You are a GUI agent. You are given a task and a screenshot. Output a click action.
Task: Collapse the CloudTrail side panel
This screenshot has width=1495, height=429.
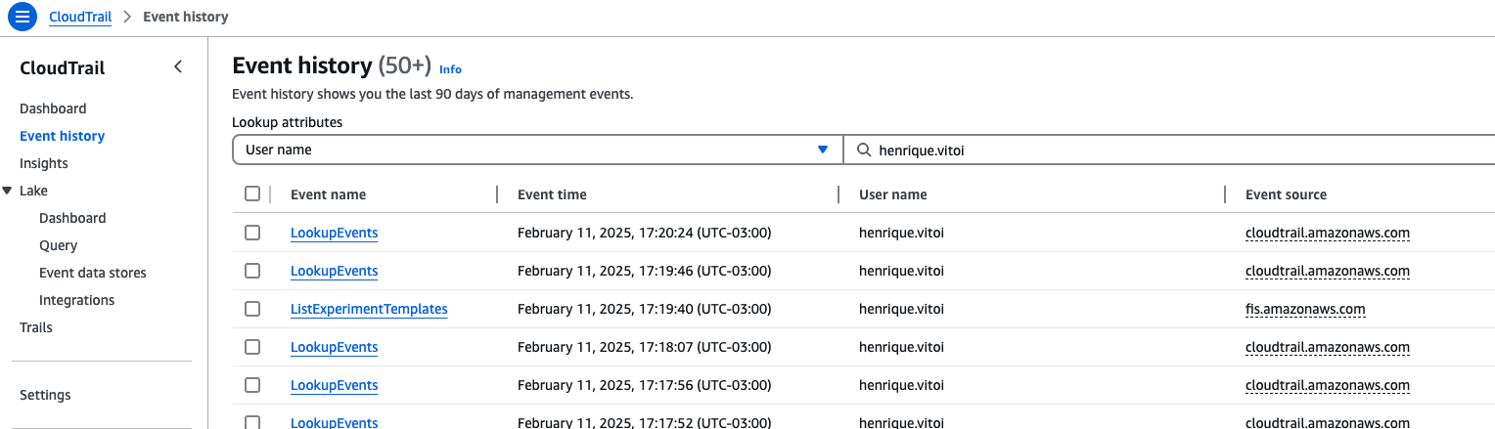(178, 66)
